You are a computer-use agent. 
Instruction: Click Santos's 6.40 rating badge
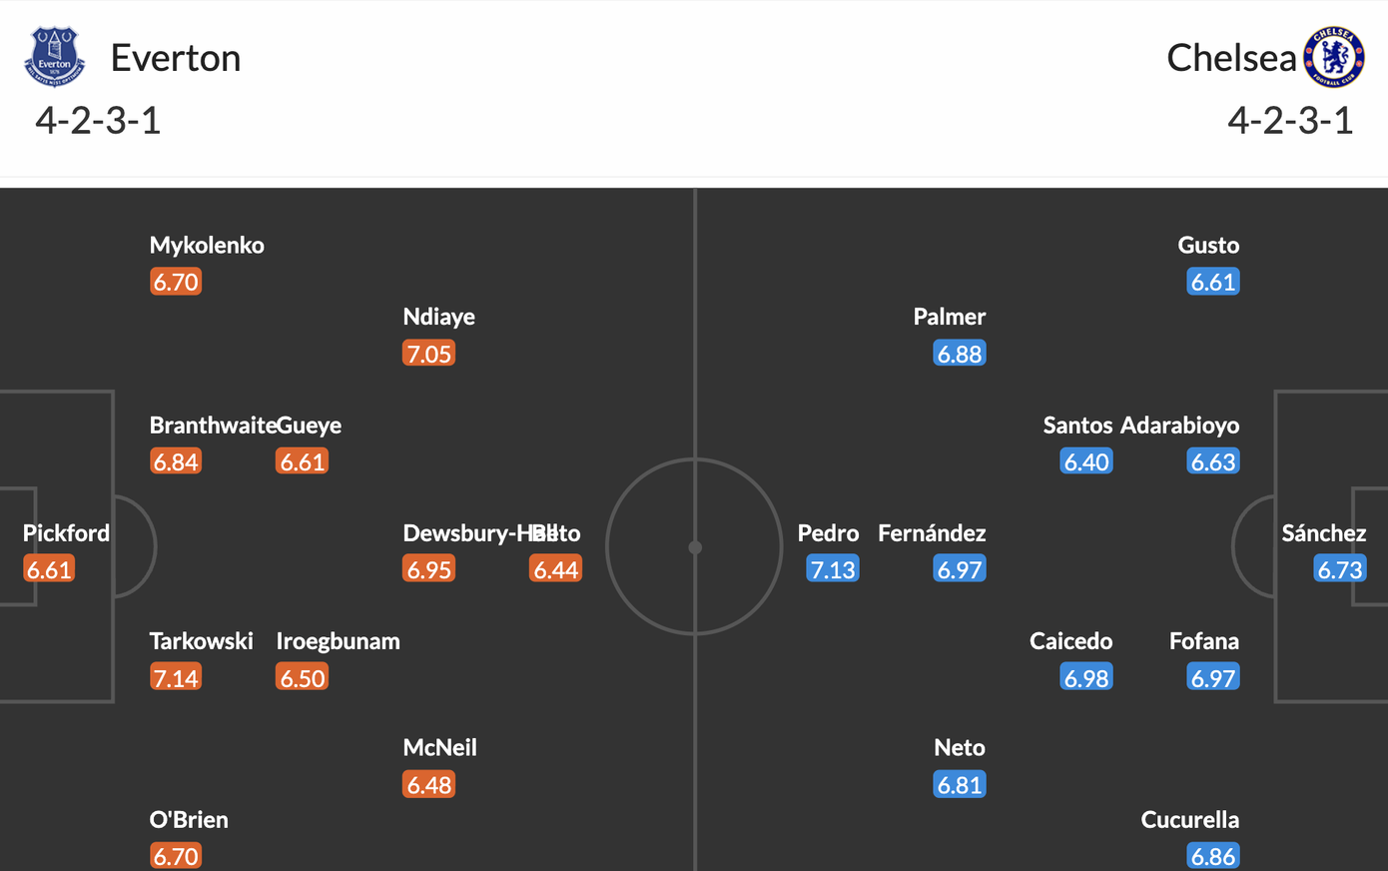[x=1085, y=461]
